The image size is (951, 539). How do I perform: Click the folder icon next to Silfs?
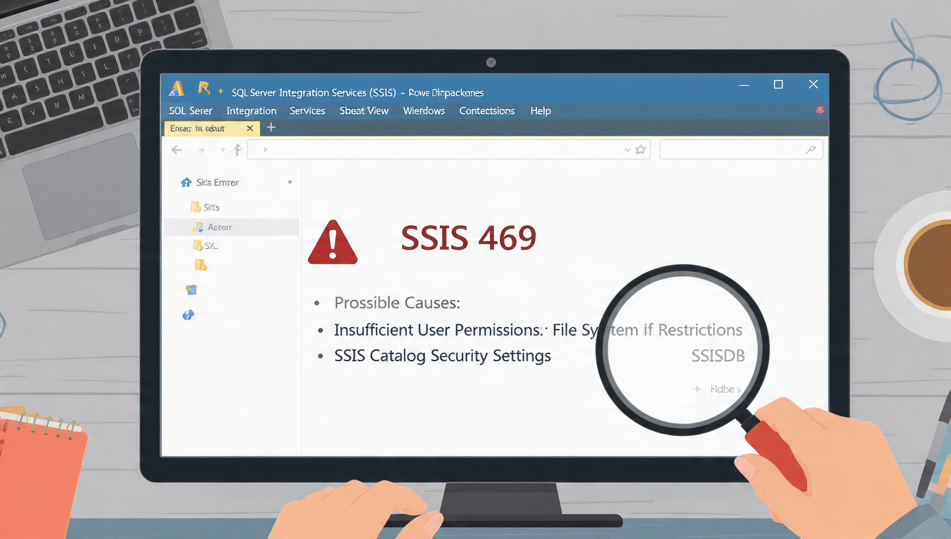[x=195, y=207]
